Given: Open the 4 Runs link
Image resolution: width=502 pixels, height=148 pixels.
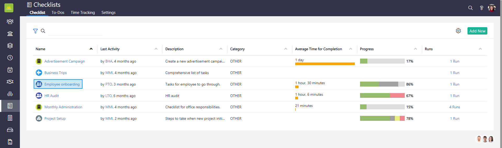Looking at the screenshot, I should click(x=454, y=107).
